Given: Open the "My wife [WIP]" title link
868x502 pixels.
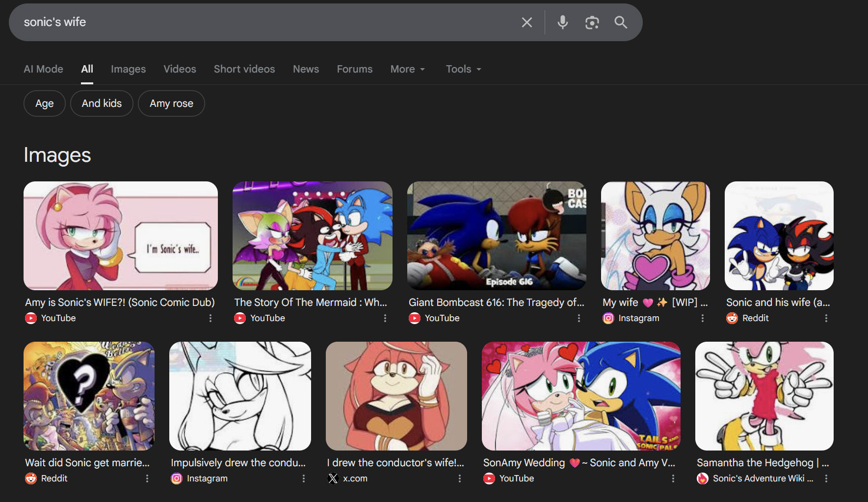Looking at the screenshot, I should (x=655, y=302).
